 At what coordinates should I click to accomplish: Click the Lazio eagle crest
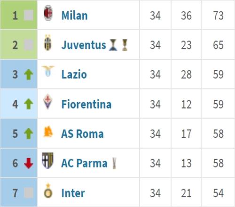click(48, 72)
